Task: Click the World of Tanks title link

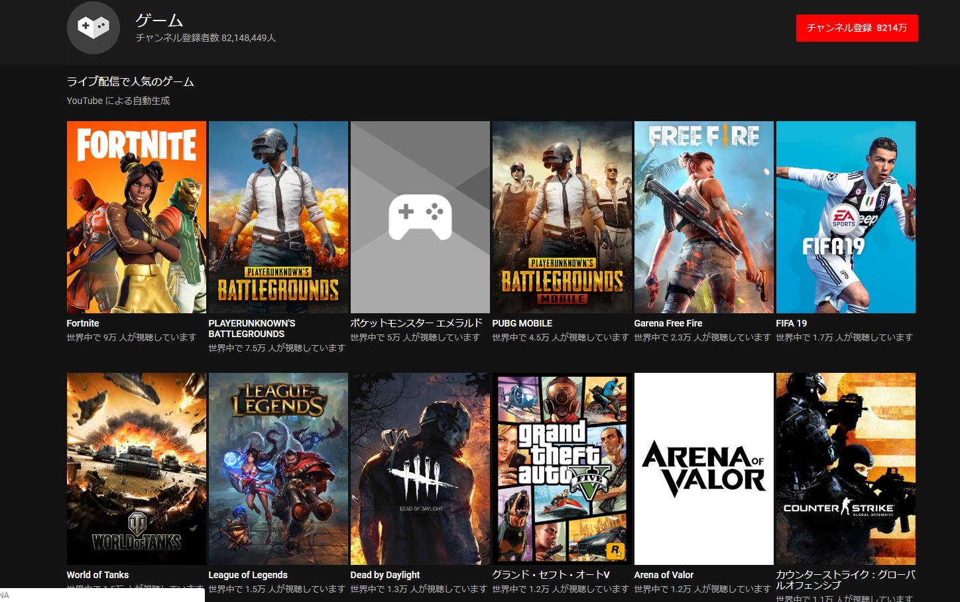Action: coord(97,575)
